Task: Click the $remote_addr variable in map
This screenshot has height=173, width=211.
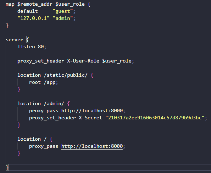Action: point(35,4)
